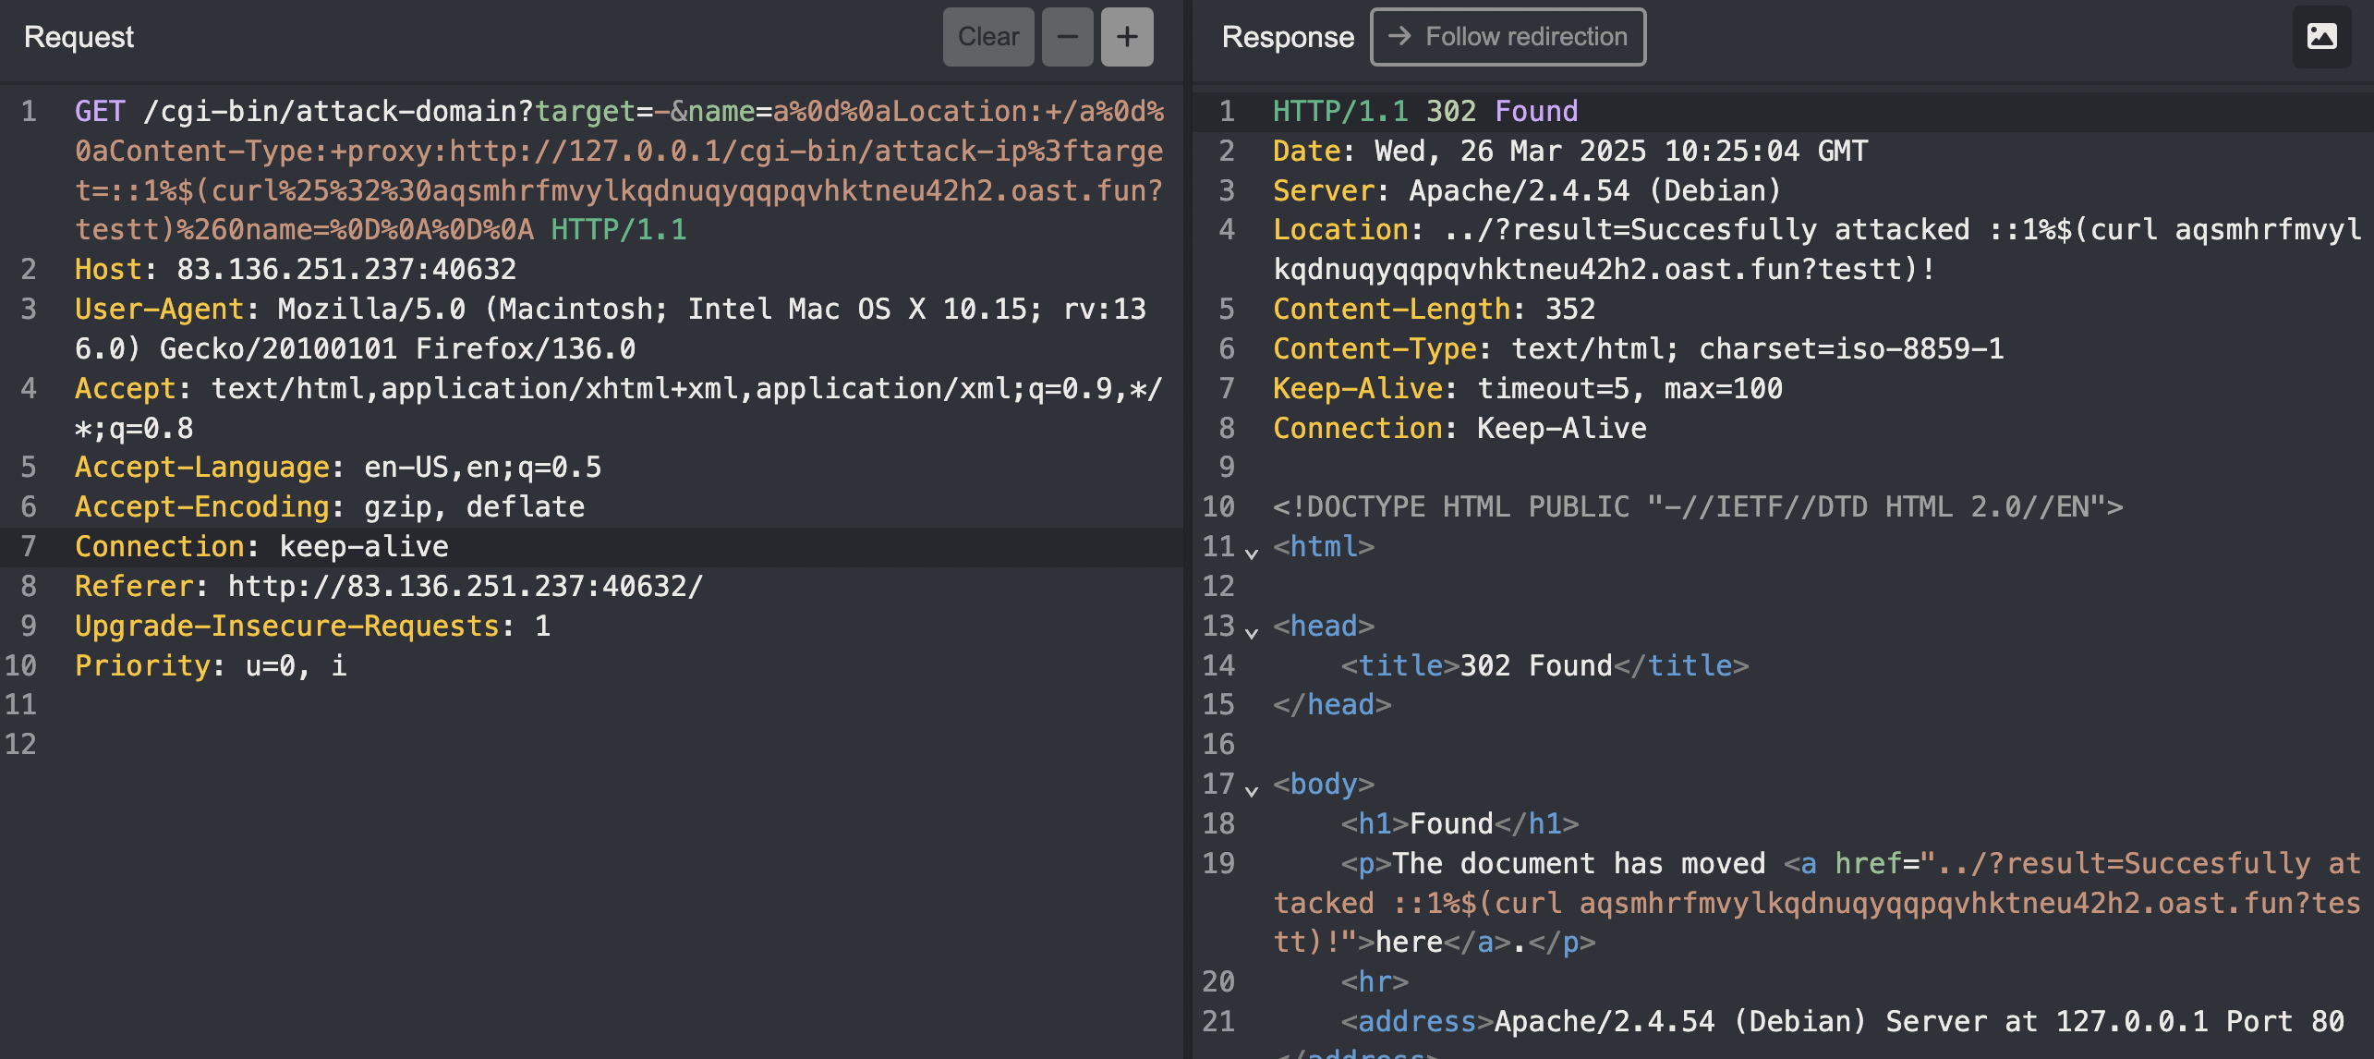Select the Request panel title
This screenshot has width=2374, height=1059.
click(79, 37)
